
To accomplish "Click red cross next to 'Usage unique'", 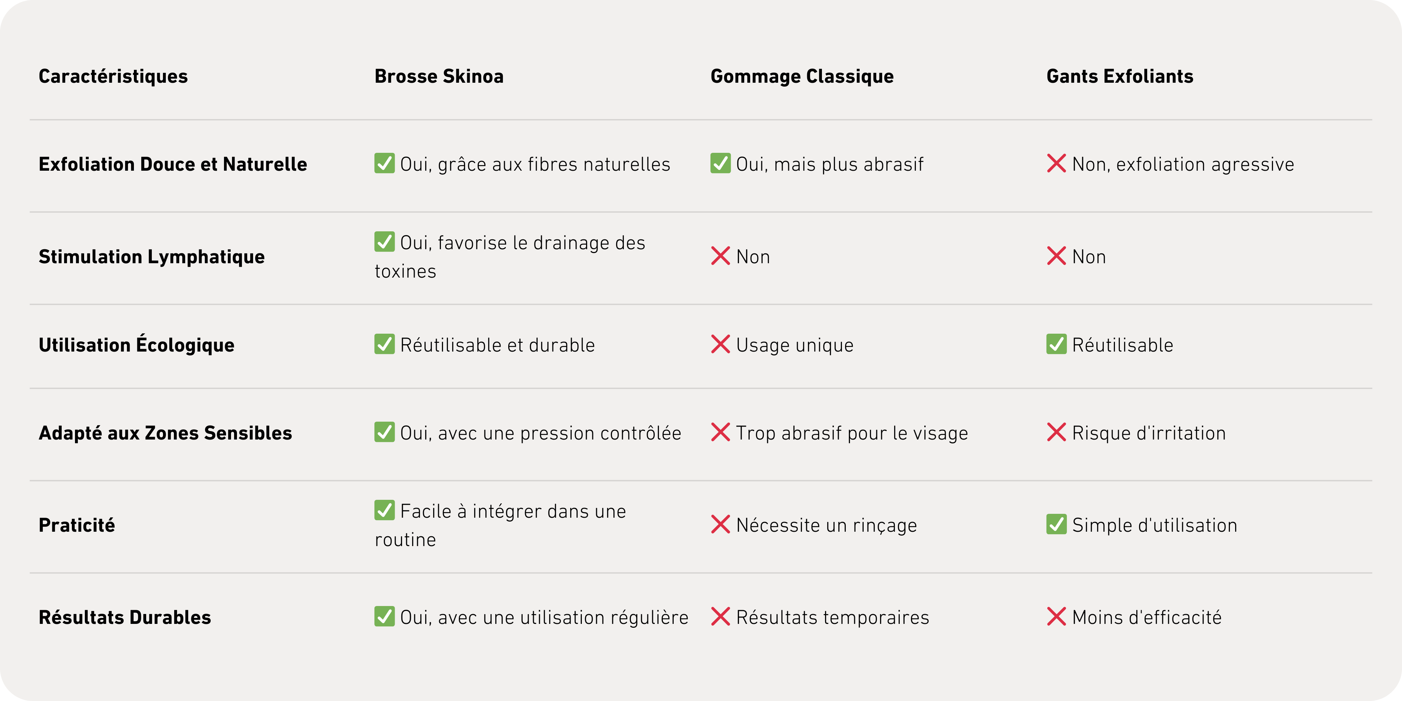I will (x=721, y=344).
